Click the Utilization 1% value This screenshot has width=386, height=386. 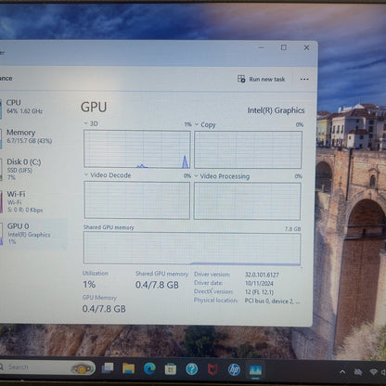pos(89,285)
